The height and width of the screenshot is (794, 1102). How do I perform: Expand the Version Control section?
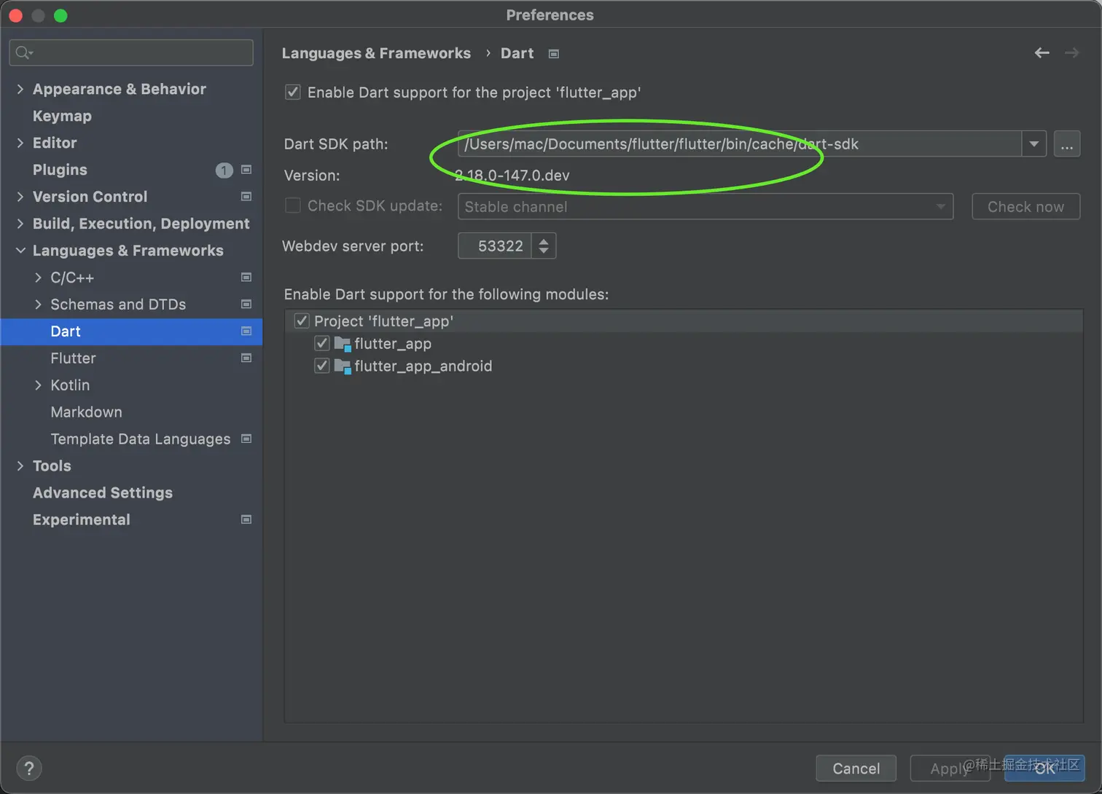click(20, 197)
